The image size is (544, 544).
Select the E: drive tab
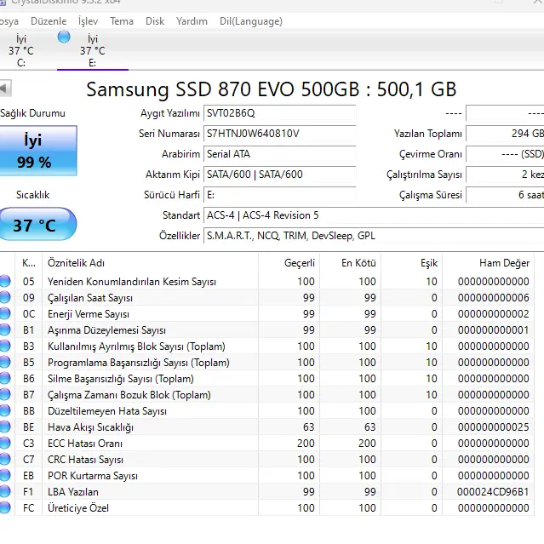coord(93,50)
